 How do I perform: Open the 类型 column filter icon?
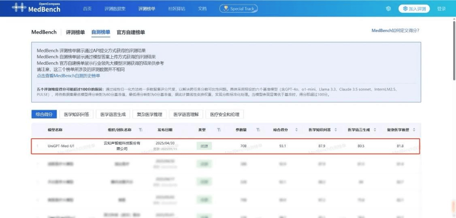(x=219, y=130)
